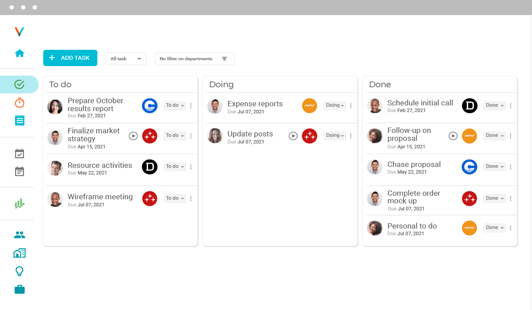Play the recording on Finalize market strategy
The width and height of the screenshot is (532, 310).
(133, 136)
